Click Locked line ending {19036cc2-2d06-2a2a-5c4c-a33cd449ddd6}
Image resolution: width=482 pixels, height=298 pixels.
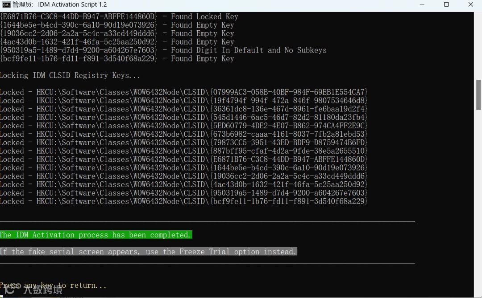pos(184,176)
